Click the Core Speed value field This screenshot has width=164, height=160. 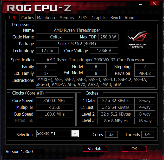pyautogui.click(x=55, y=101)
